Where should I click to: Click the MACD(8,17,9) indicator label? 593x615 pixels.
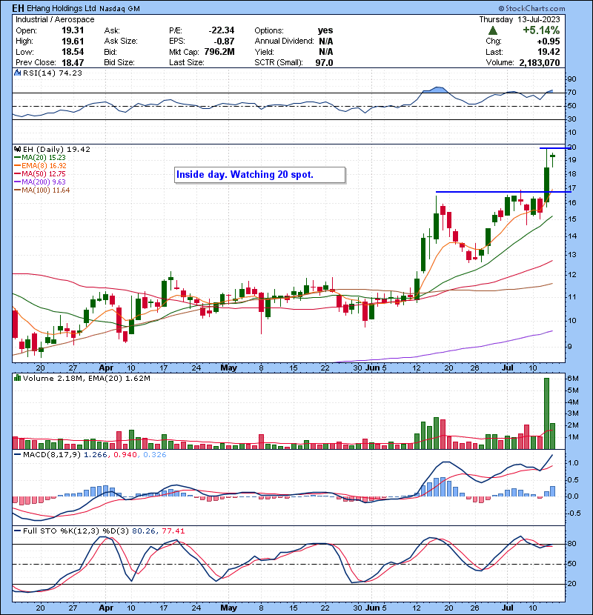(x=53, y=455)
